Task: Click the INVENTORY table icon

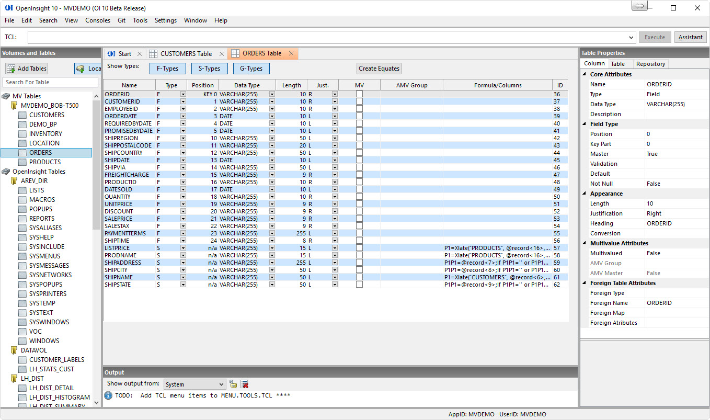Action: pos(22,134)
